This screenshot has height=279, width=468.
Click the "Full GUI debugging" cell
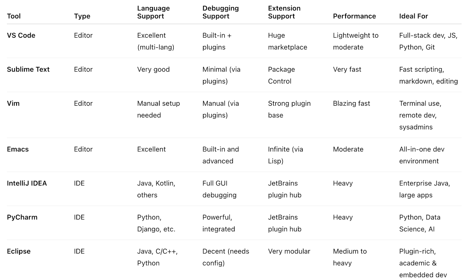(x=219, y=189)
